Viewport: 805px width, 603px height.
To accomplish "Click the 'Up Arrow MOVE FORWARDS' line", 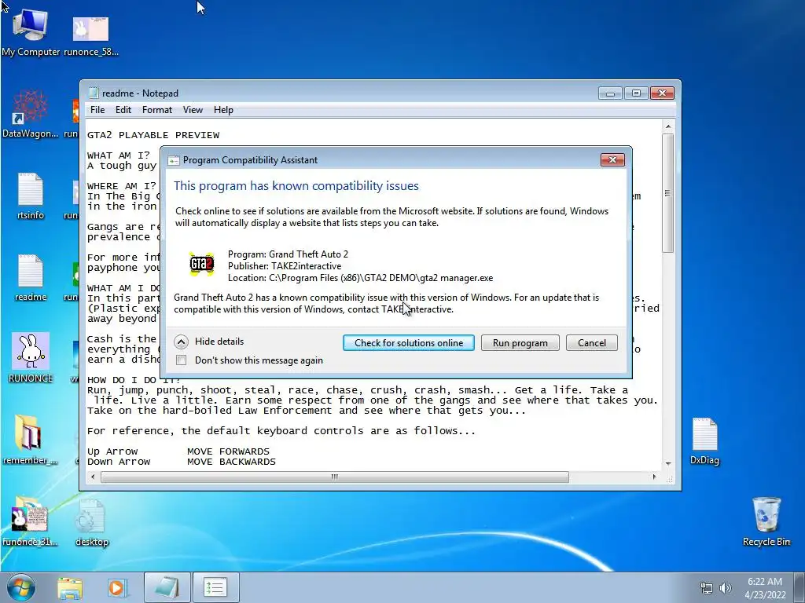I will [x=178, y=451].
